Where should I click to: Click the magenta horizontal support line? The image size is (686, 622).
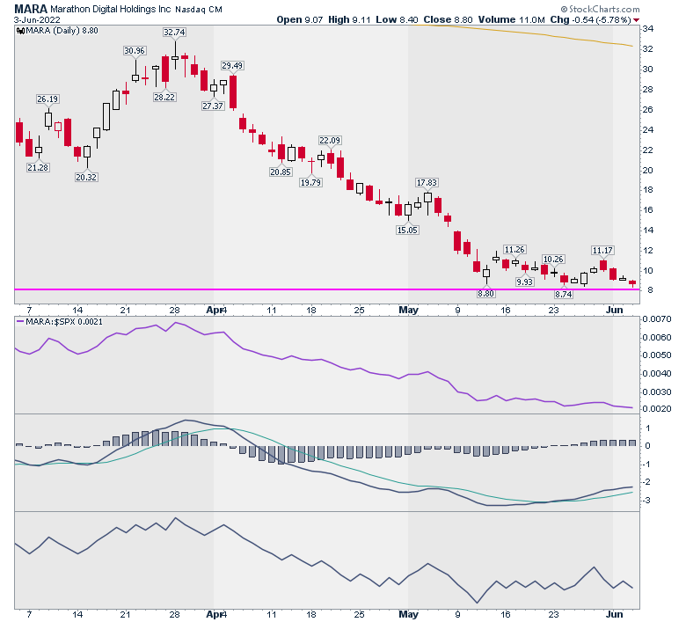click(x=327, y=289)
